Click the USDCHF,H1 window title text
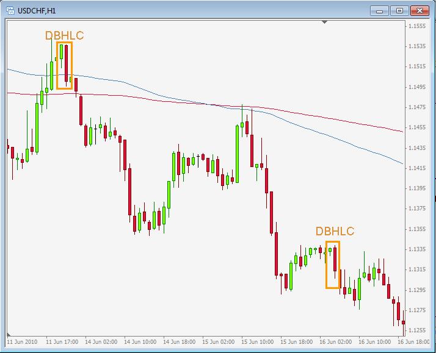Screen dimensions: 436x353 pyautogui.click(x=37, y=11)
